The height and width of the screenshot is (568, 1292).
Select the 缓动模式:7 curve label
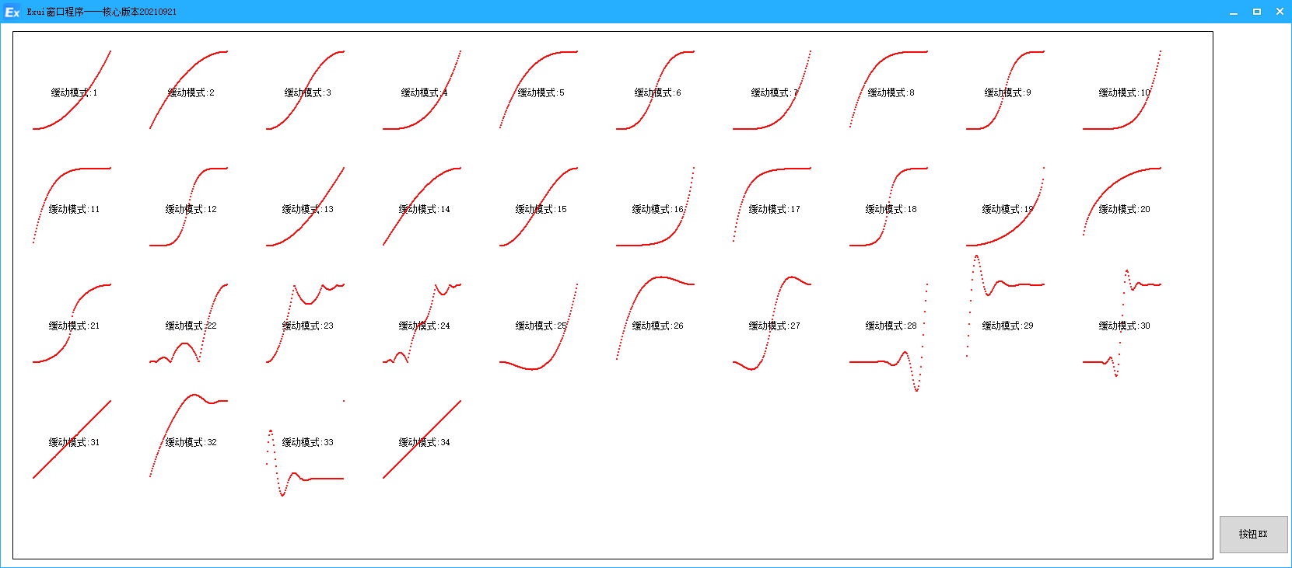(x=775, y=92)
